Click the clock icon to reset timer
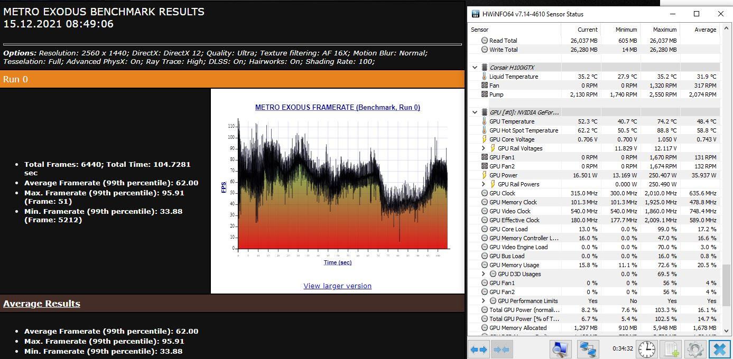 (646, 349)
